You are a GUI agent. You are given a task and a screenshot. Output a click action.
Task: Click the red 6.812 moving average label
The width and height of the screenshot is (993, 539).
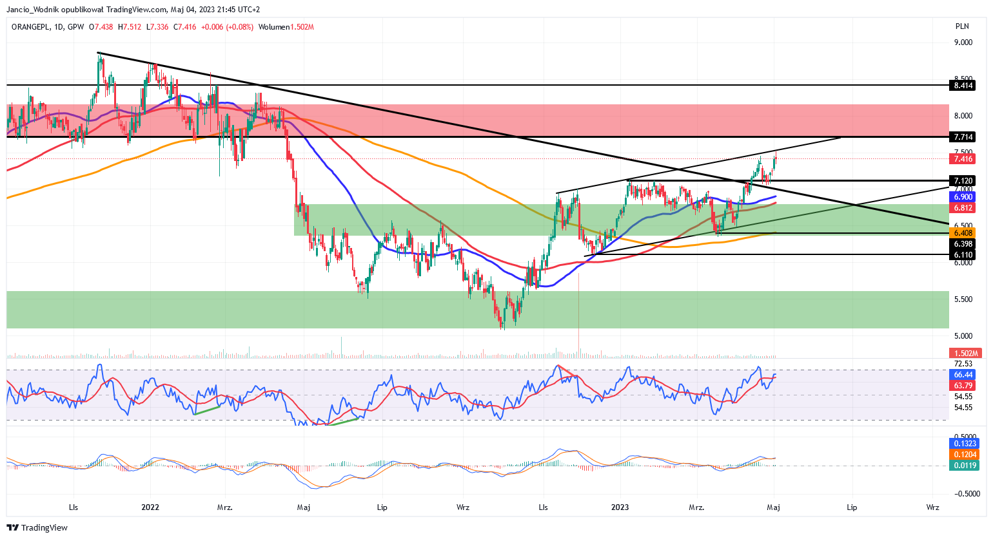click(x=963, y=208)
